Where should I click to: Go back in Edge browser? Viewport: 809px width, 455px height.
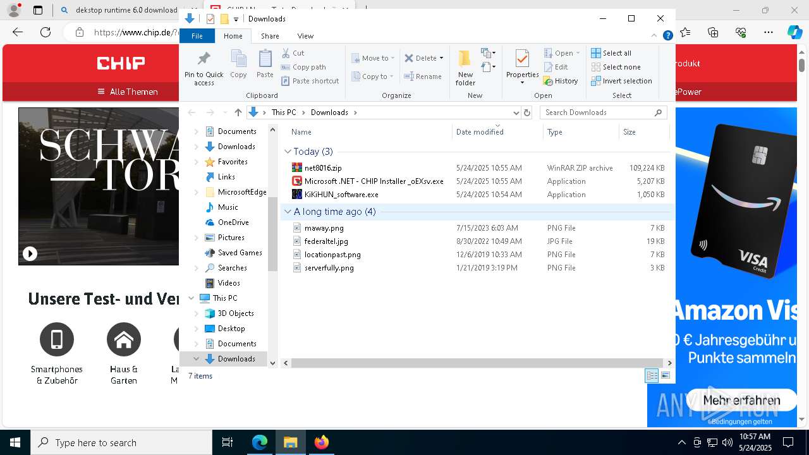(x=18, y=32)
